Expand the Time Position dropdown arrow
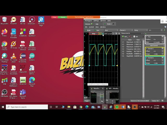Screen dimensions: 167x125 click(x=163, y=39)
